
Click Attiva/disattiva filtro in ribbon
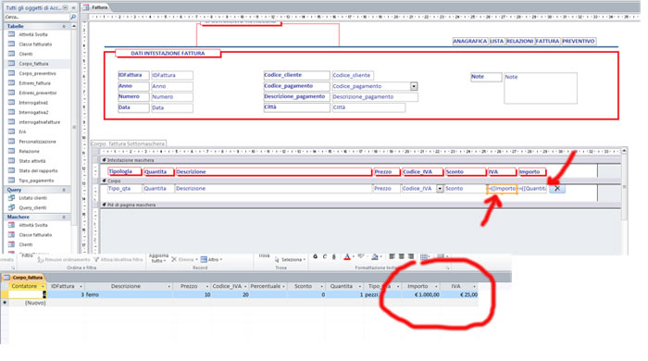click(118, 260)
